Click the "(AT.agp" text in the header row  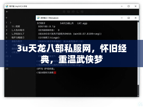(82, 23)
